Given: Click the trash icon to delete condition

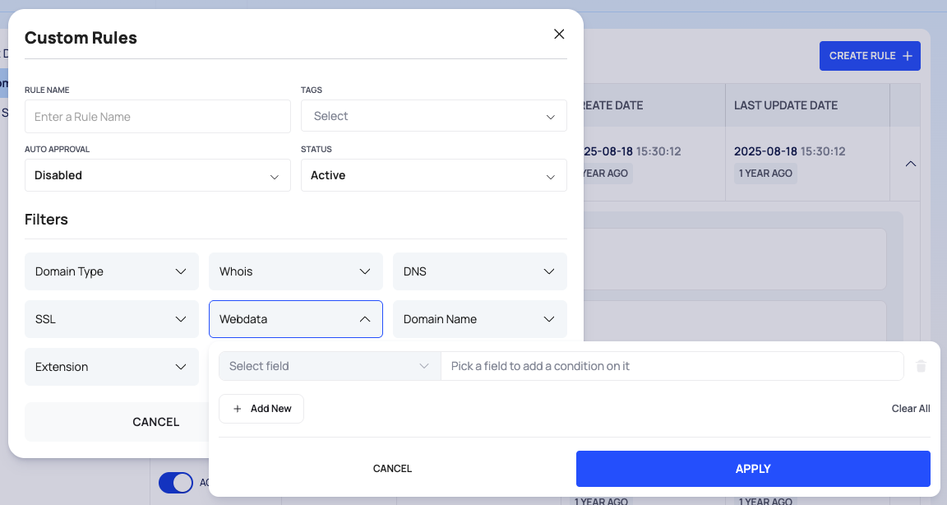Looking at the screenshot, I should [921, 366].
